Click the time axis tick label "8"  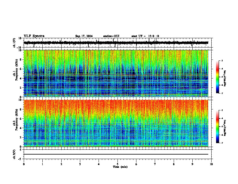(174, 164)
